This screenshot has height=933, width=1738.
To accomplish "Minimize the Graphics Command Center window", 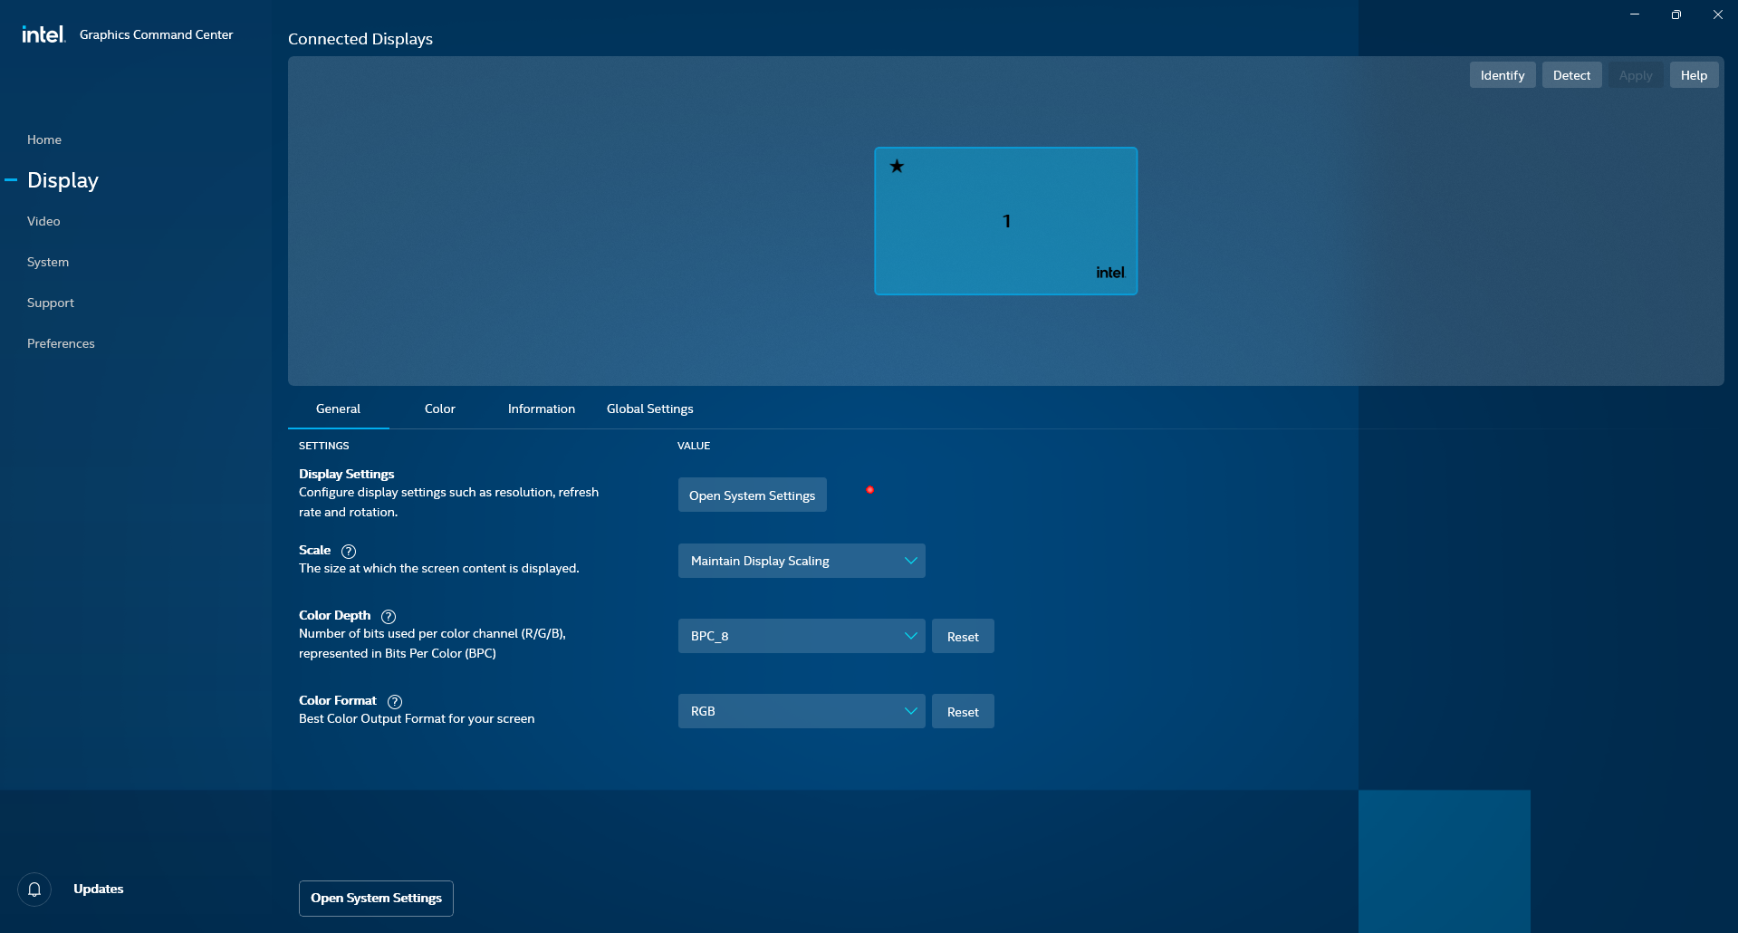I will click(x=1635, y=14).
